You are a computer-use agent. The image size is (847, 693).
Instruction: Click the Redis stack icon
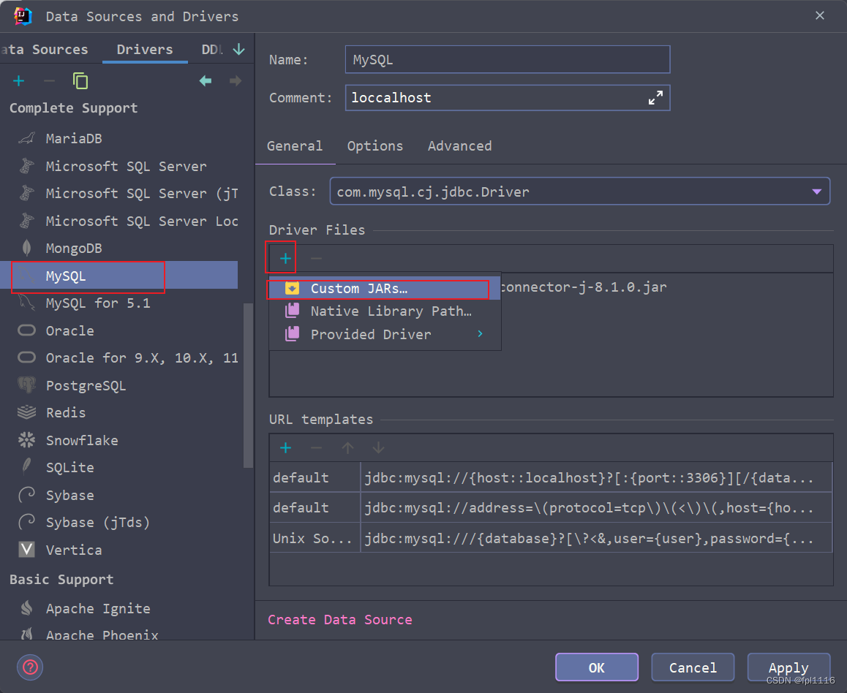point(26,412)
